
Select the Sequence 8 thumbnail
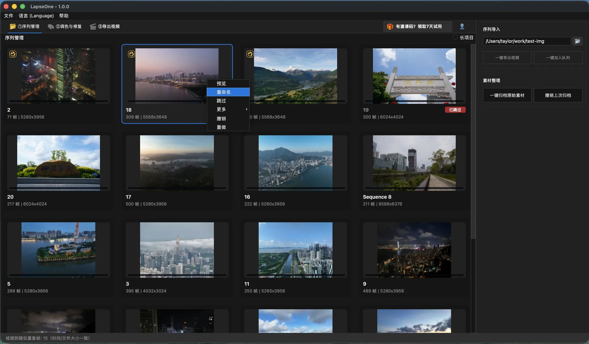coord(414,163)
